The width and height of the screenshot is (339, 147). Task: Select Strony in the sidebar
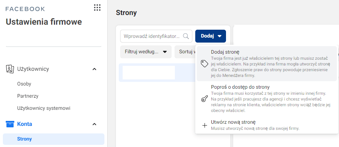24,139
